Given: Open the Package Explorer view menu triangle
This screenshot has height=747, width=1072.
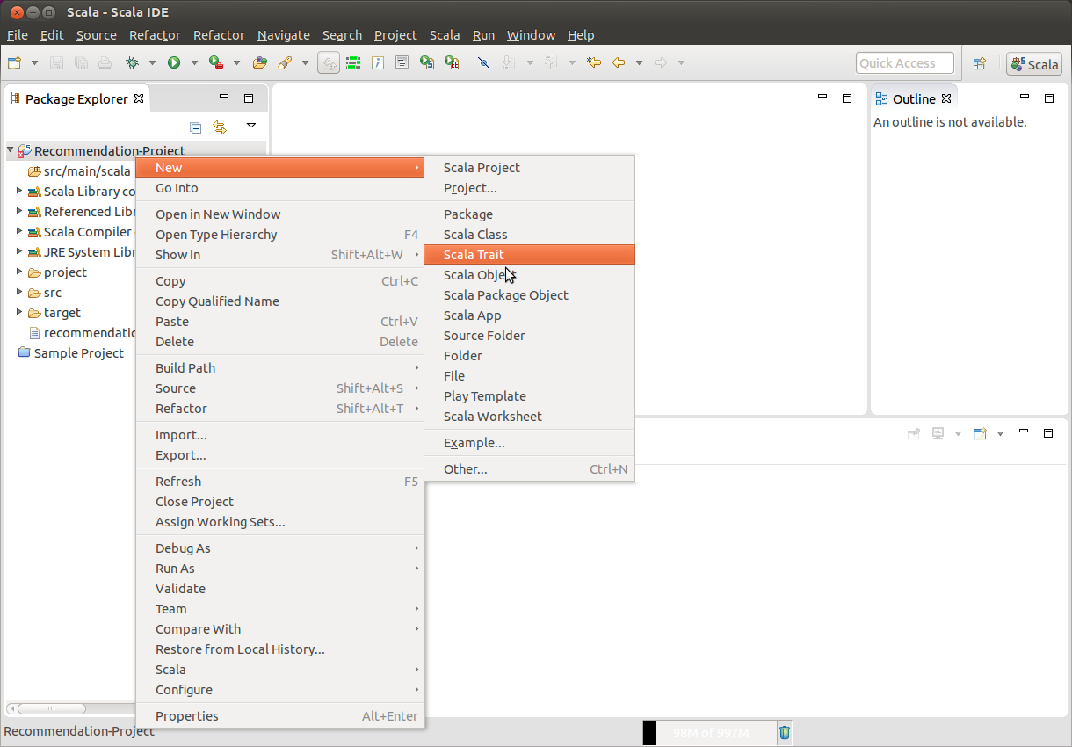Looking at the screenshot, I should (x=250, y=126).
